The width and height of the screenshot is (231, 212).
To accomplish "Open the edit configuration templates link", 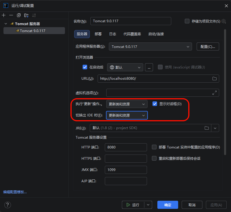I will [x=15, y=192].
